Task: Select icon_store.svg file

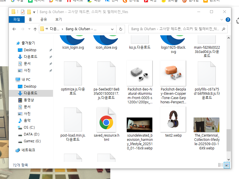Action: pyautogui.click(x=106, y=43)
